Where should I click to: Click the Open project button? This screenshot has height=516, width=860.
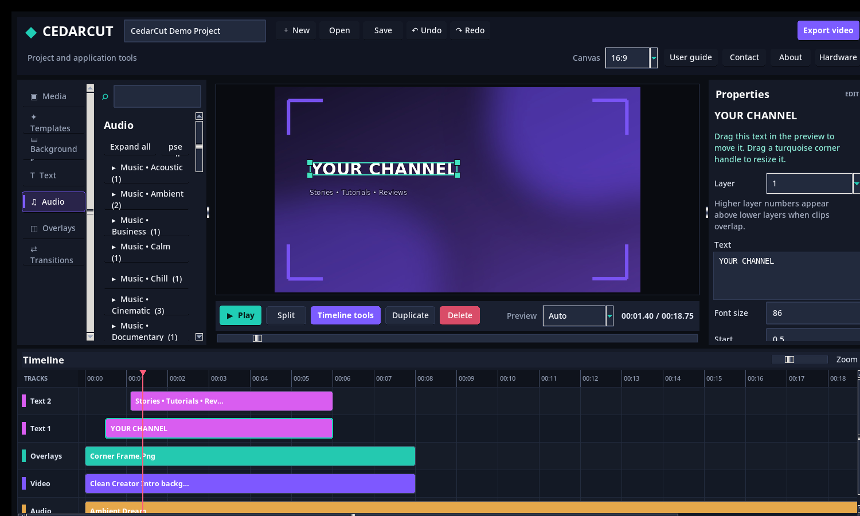tap(339, 30)
